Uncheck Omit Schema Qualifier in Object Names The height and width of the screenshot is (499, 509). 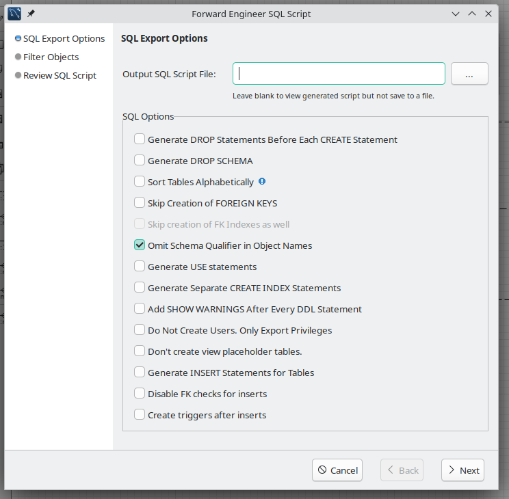click(140, 245)
